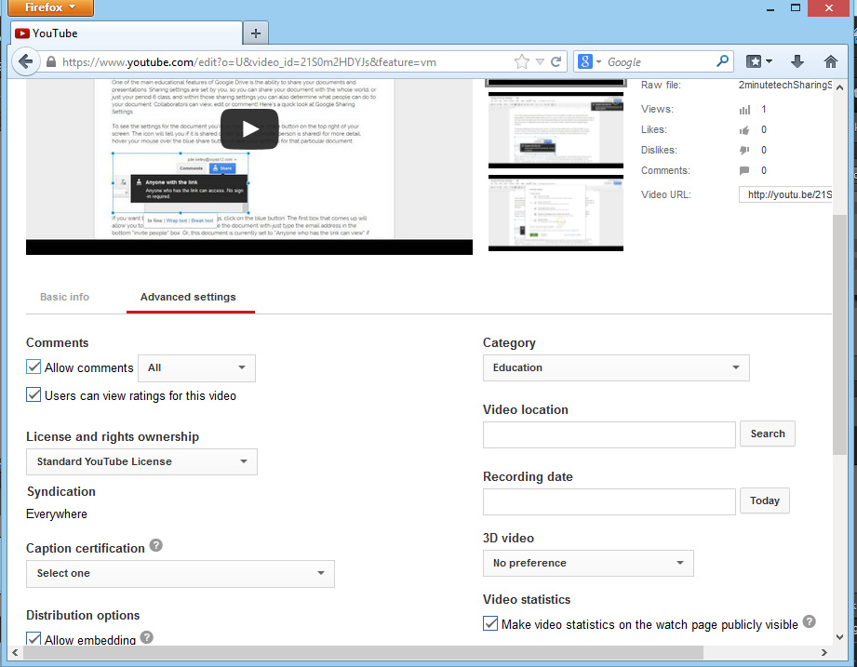Viewport: 857px width, 667px height.
Task: Toggle the Allow comments checkbox
Action: click(x=33, y=367)
